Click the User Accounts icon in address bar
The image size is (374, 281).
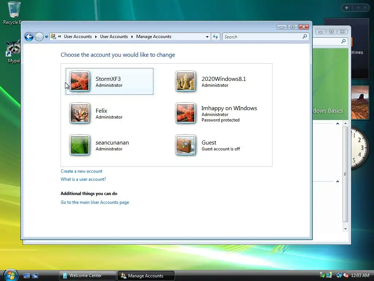click(53, 37)
